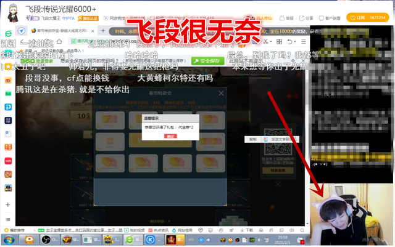Image resolution: width=395 pixels, height=247 pixels.
Task: Click the white document sidebar icon
Action: point(8,134)
